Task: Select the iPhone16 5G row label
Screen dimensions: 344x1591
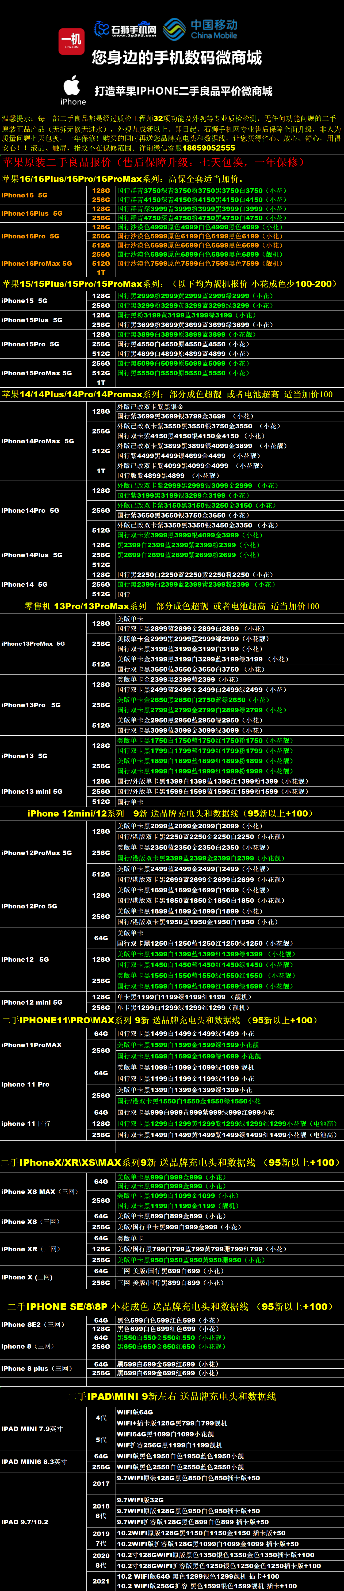Action: (25, 195)
